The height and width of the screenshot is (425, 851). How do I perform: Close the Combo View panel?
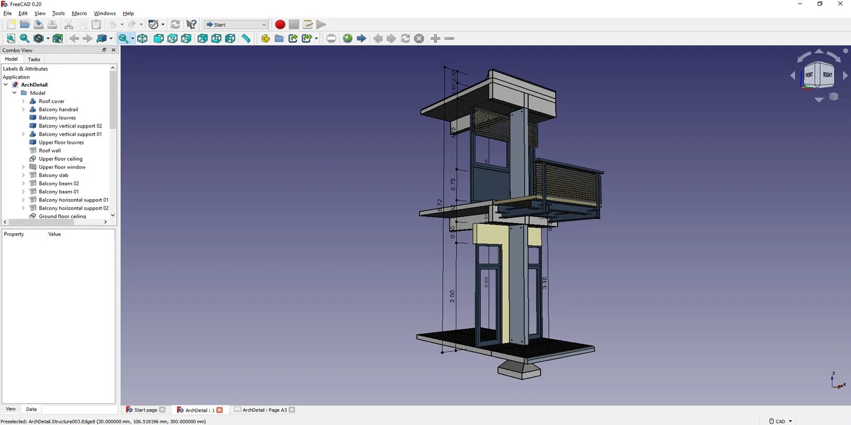[113, 50]
